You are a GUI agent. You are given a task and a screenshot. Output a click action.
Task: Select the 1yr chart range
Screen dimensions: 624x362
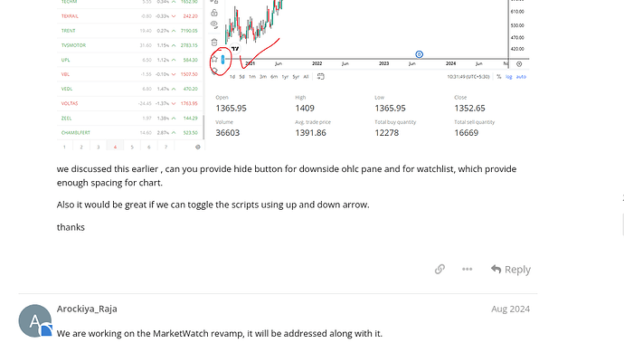coord(285,77)
